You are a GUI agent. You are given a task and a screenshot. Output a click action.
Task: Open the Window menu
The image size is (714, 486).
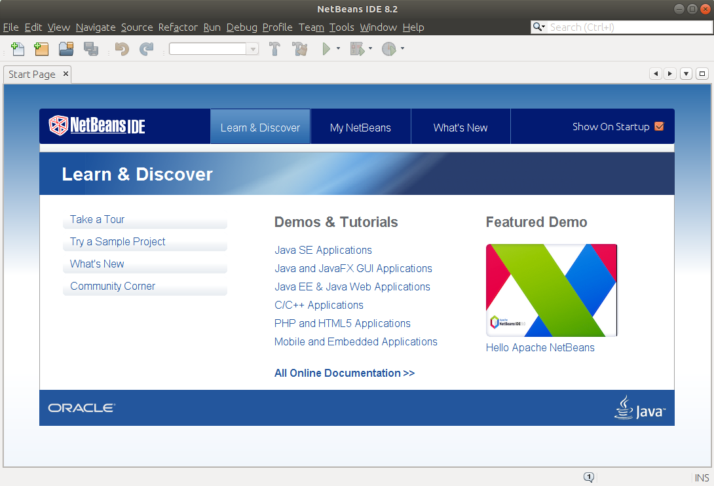(379, 27)
